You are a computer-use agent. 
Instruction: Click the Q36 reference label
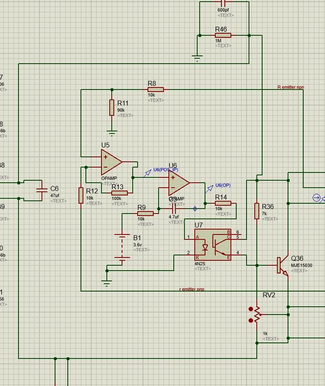297,258
